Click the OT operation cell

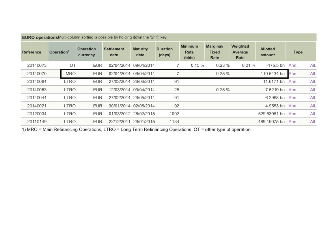coord(73,65)
